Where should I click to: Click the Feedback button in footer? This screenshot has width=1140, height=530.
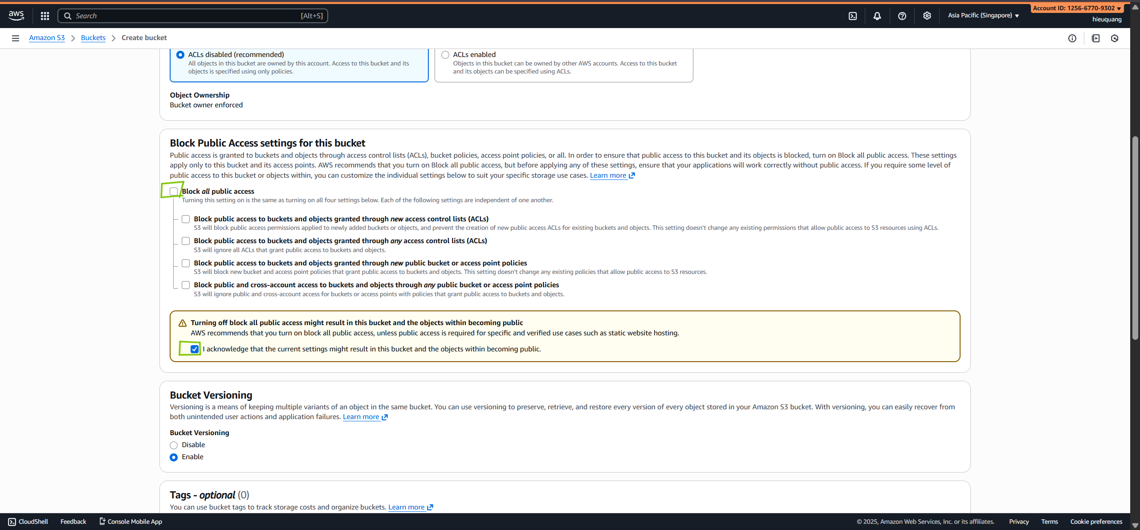tap(73, 522)
